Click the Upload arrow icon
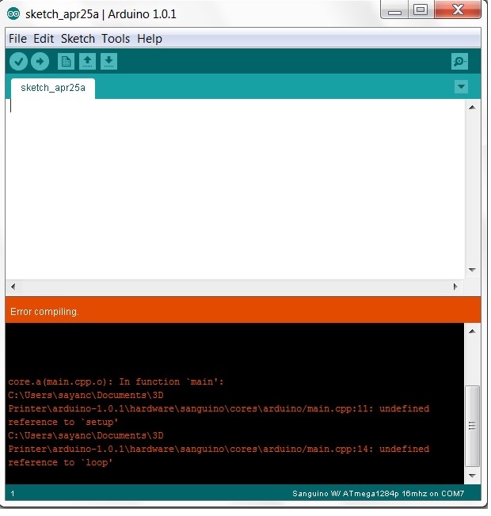The image size is (491, 516). pyautogui.click(x=40, y=62)
